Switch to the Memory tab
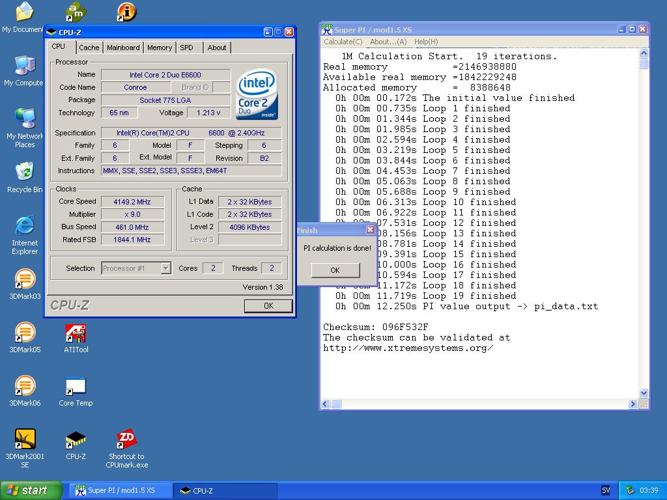The height and width of the screenshot is (500, 667). click(x=160, y=48)
